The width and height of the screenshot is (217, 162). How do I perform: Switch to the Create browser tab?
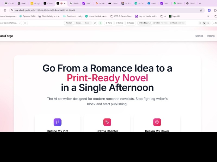click(48, 3)
